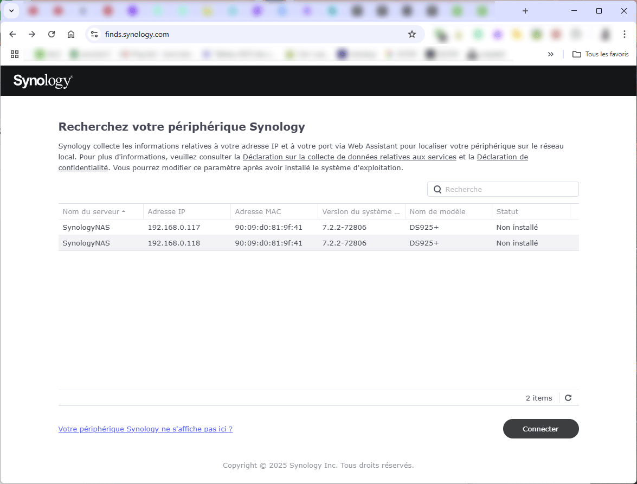Click the magnifier icon in Recherche box
This screenshot has height=484, width=637.
pos(437,189)
